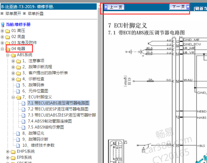The image size is (207, 163).
Task: Click page icon of 7.4 ABS9制动管路连接图
Action: tap(24, 121)
